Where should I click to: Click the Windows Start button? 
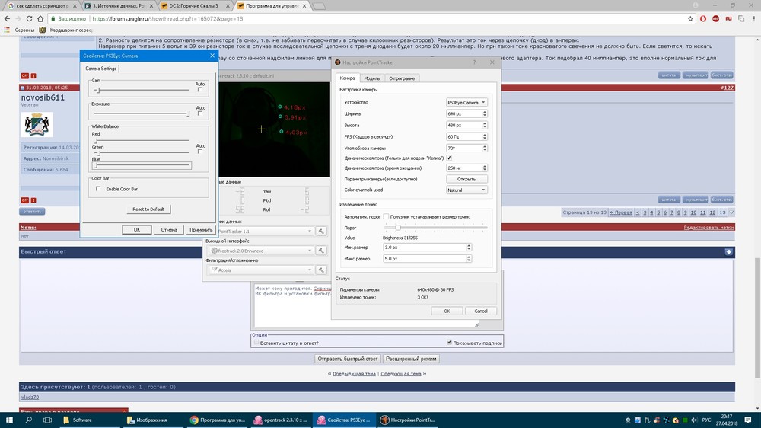tap(9, 420)
